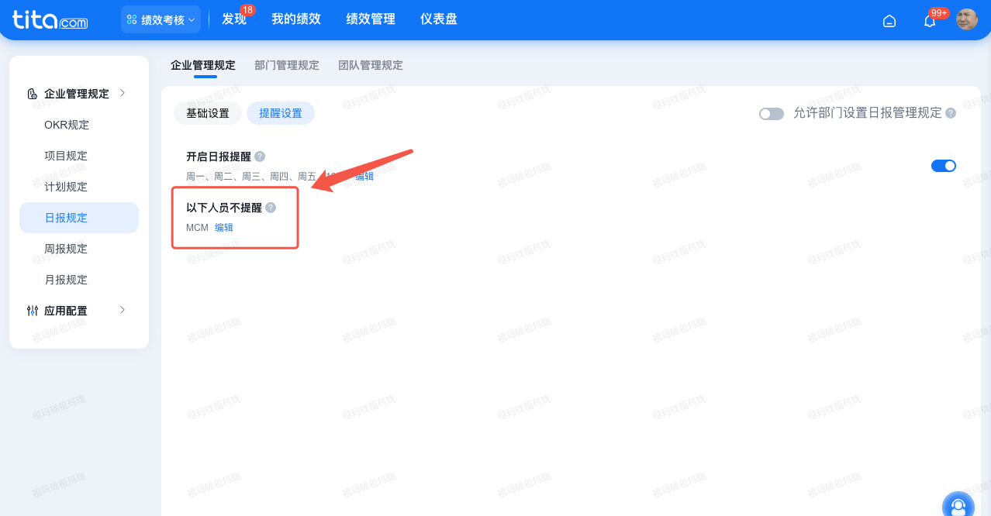This screenshot has width=991, height=516.
Task: Click the home icon in the top bar
Action: (889, 20)
